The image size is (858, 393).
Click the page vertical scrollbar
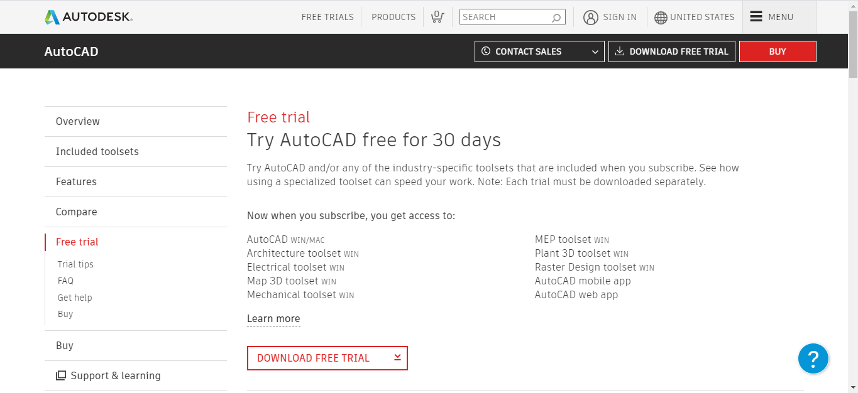coord(853,188)
